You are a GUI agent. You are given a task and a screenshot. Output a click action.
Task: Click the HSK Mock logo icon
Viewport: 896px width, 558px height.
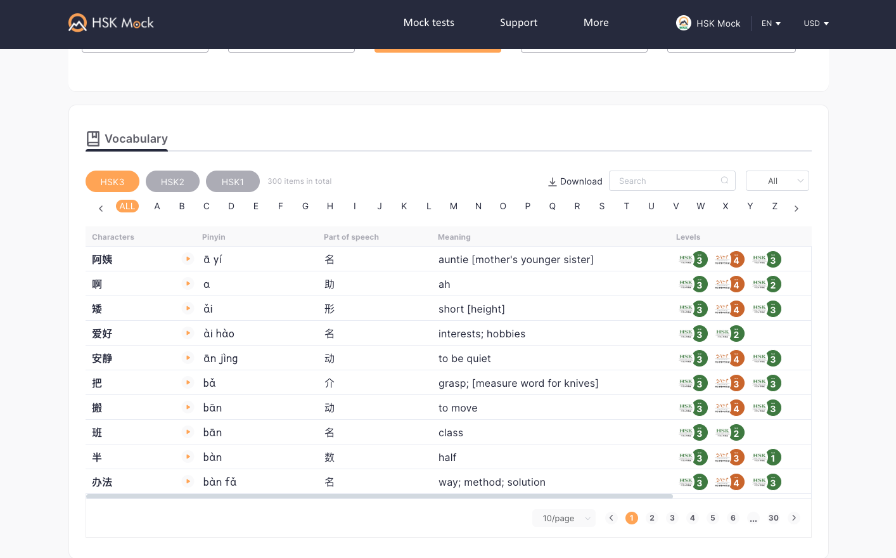coord(77,23)
